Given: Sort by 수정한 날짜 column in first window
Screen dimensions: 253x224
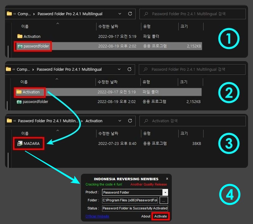Looking at the screenshot, I should [108, 26].
